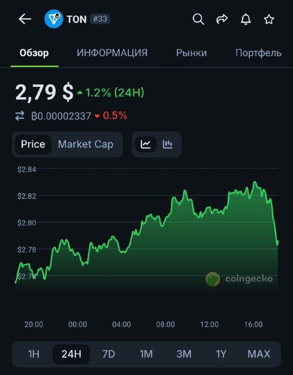Swap currency using arrows icon
The image size is (293, 375).
(x=20, y=116)
